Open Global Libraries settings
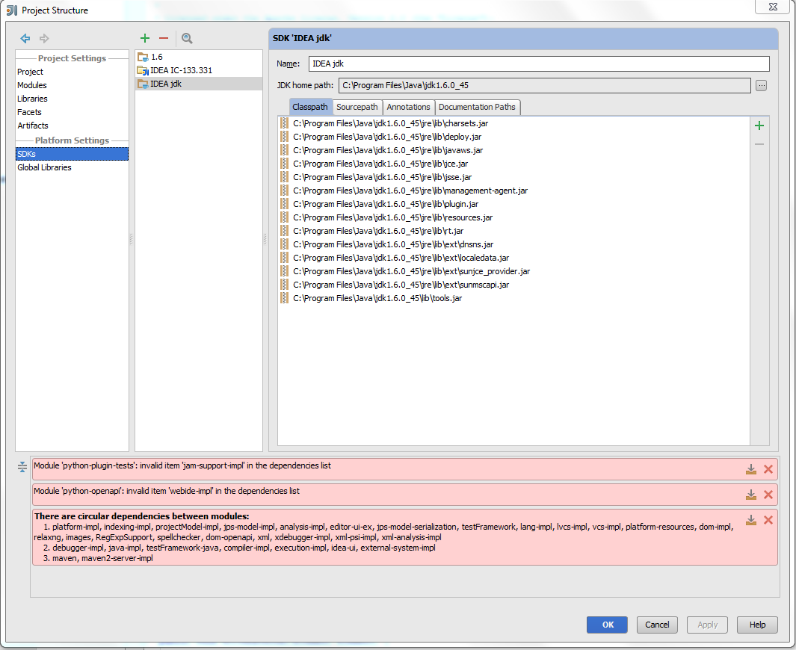Screen dimensions: 796x650 pyautogui.click(x=45, y=167)
